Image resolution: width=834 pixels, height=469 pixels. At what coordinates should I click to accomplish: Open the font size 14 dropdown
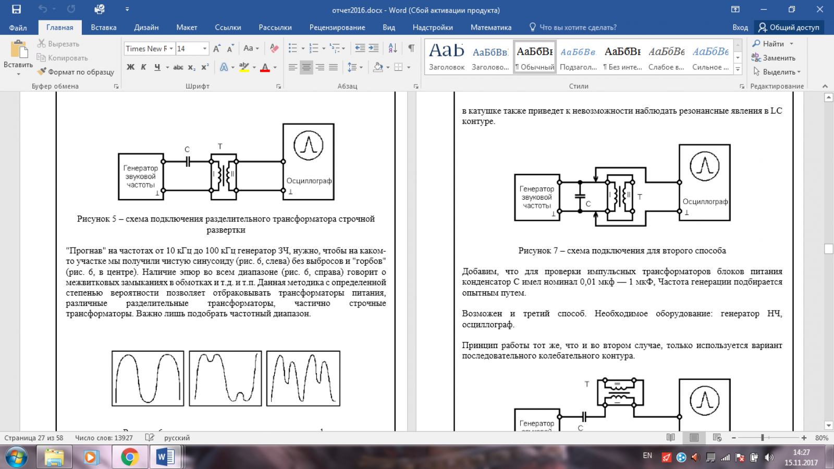pos(204,48)
